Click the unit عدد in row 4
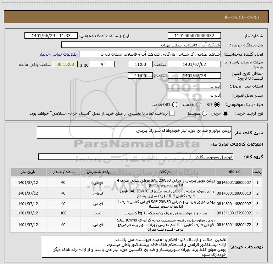The width and height of the screenshot is (273, 264). (x=98, y=213)
